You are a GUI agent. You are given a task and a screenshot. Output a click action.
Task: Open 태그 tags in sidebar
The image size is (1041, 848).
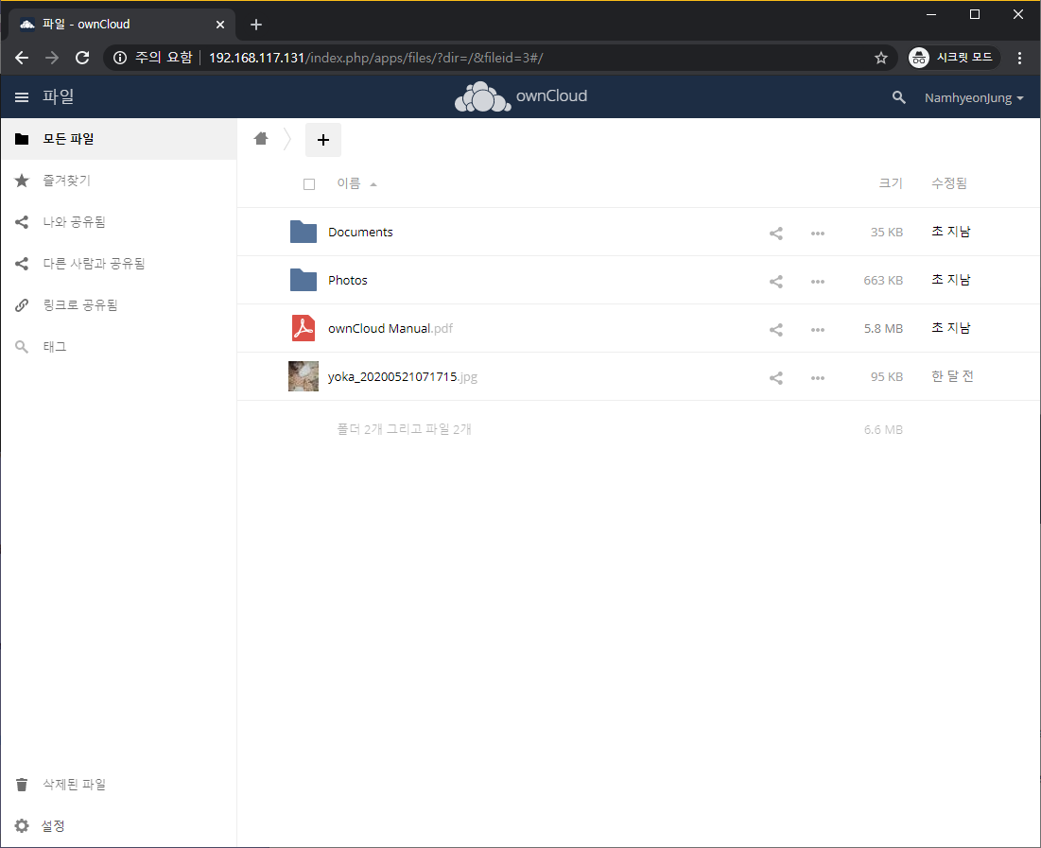pos(119,347)
